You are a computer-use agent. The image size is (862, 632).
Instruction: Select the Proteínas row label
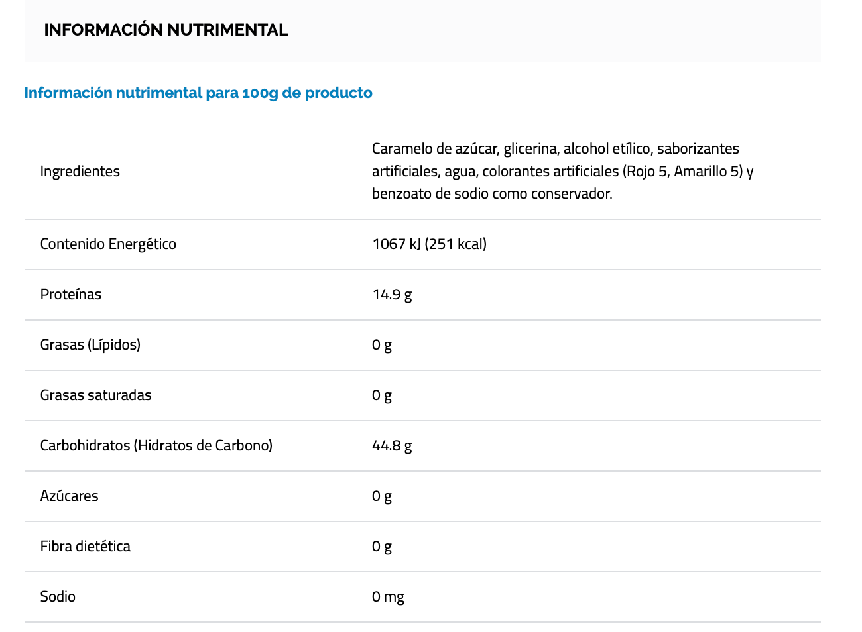71,294
